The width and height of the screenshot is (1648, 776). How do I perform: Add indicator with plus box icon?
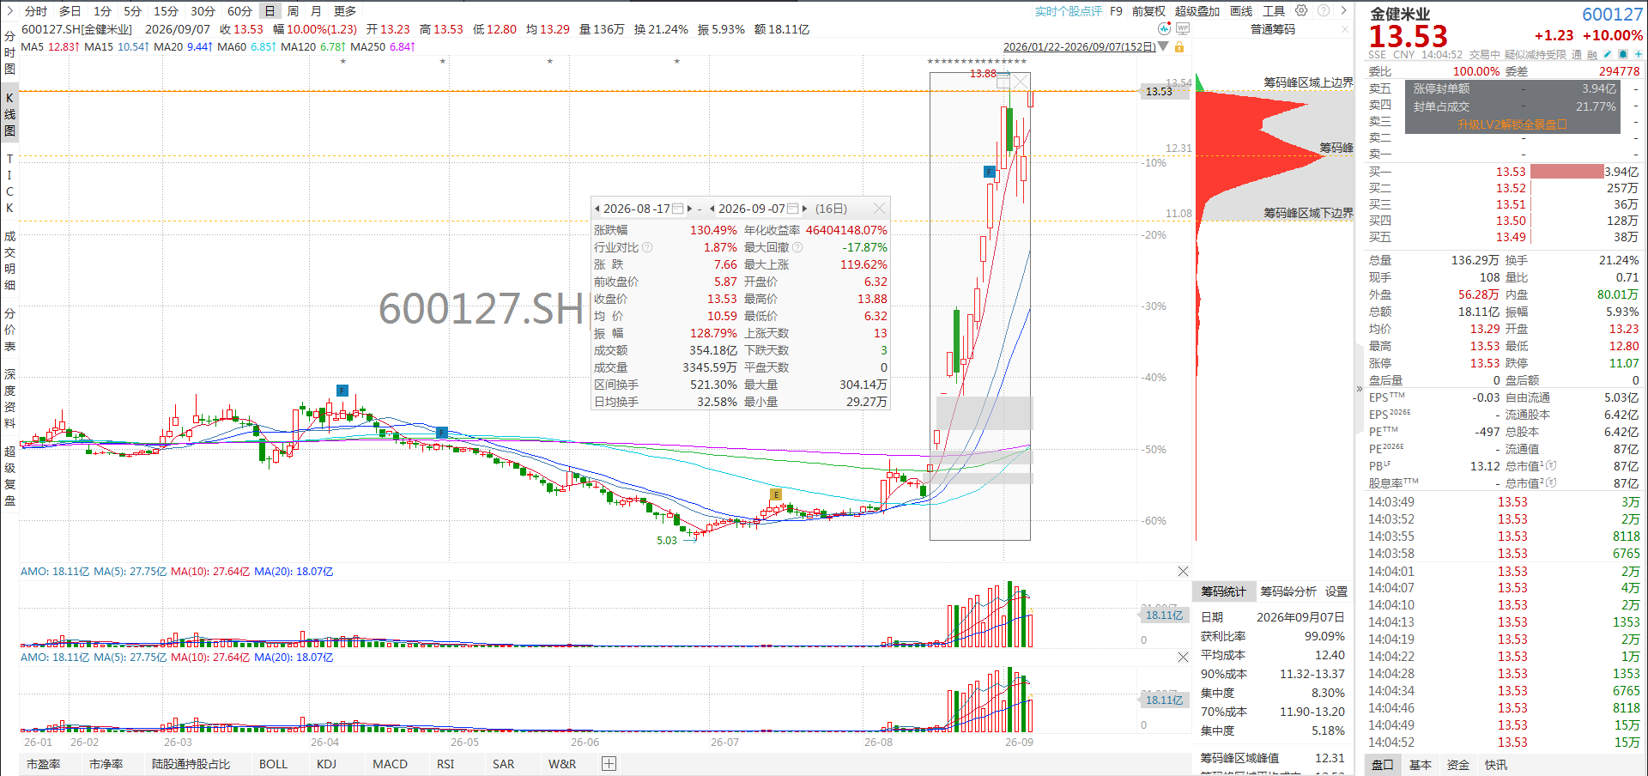(x=609, y=764)
